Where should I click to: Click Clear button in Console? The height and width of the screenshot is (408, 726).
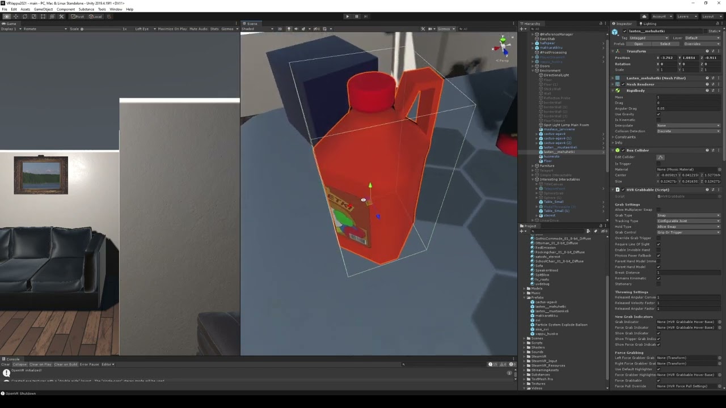click(x=6, y=364)
